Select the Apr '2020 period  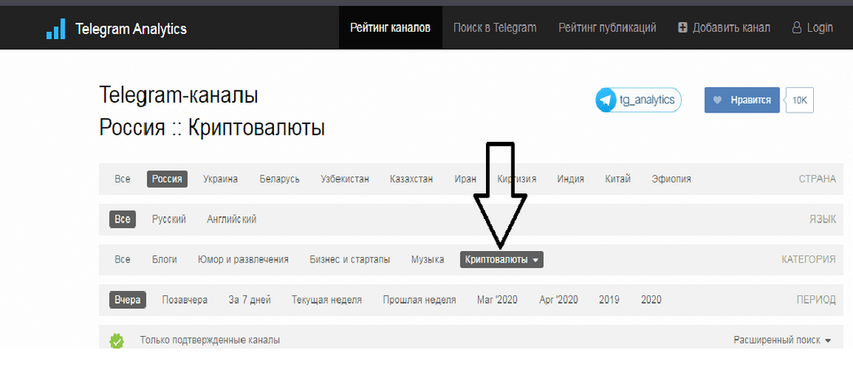(x=559, y=300)
